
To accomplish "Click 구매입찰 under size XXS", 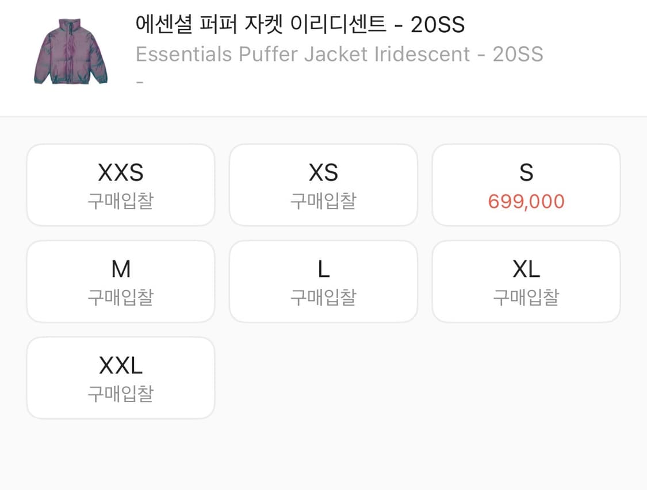I will point(120,201).
